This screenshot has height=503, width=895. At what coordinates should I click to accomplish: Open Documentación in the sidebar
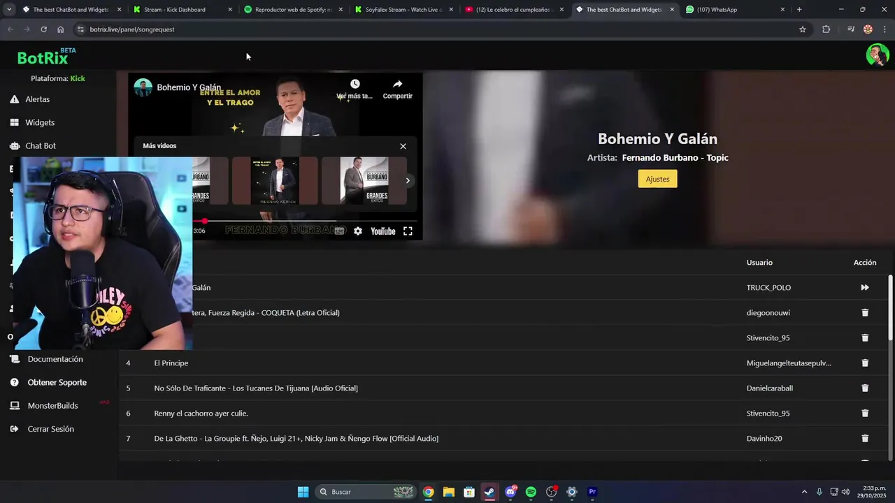[55, 359]
